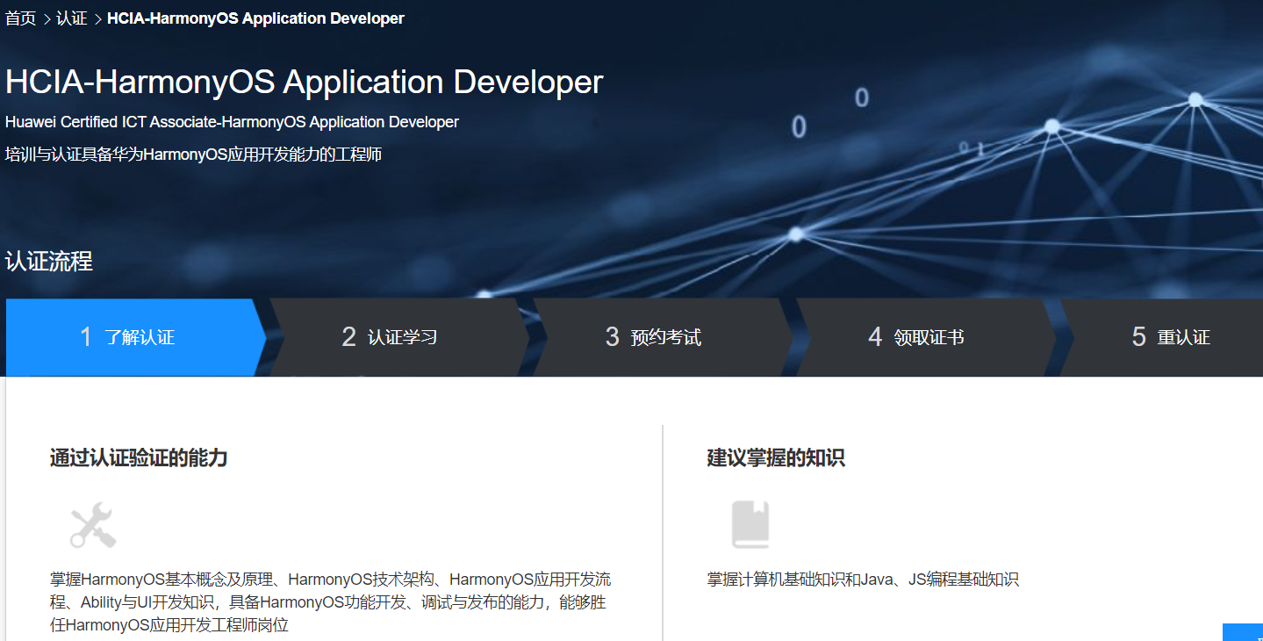Open step 3 预约考试 tab
1263x641 pixels.
(663, 337)
